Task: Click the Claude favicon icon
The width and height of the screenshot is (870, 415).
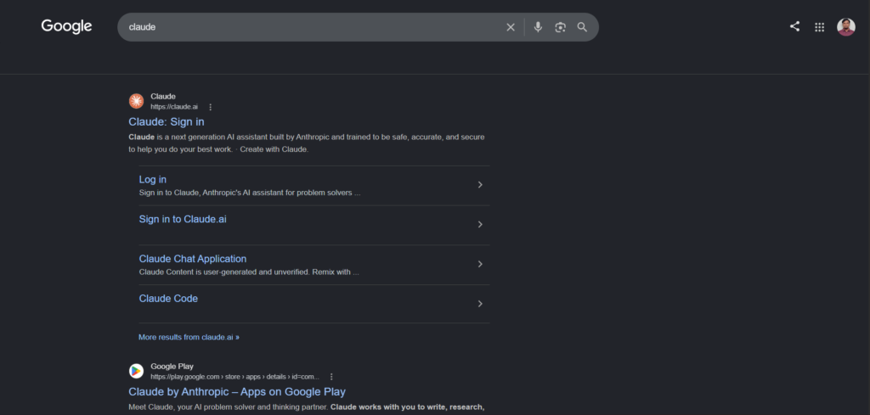Action: coord(137,101)
